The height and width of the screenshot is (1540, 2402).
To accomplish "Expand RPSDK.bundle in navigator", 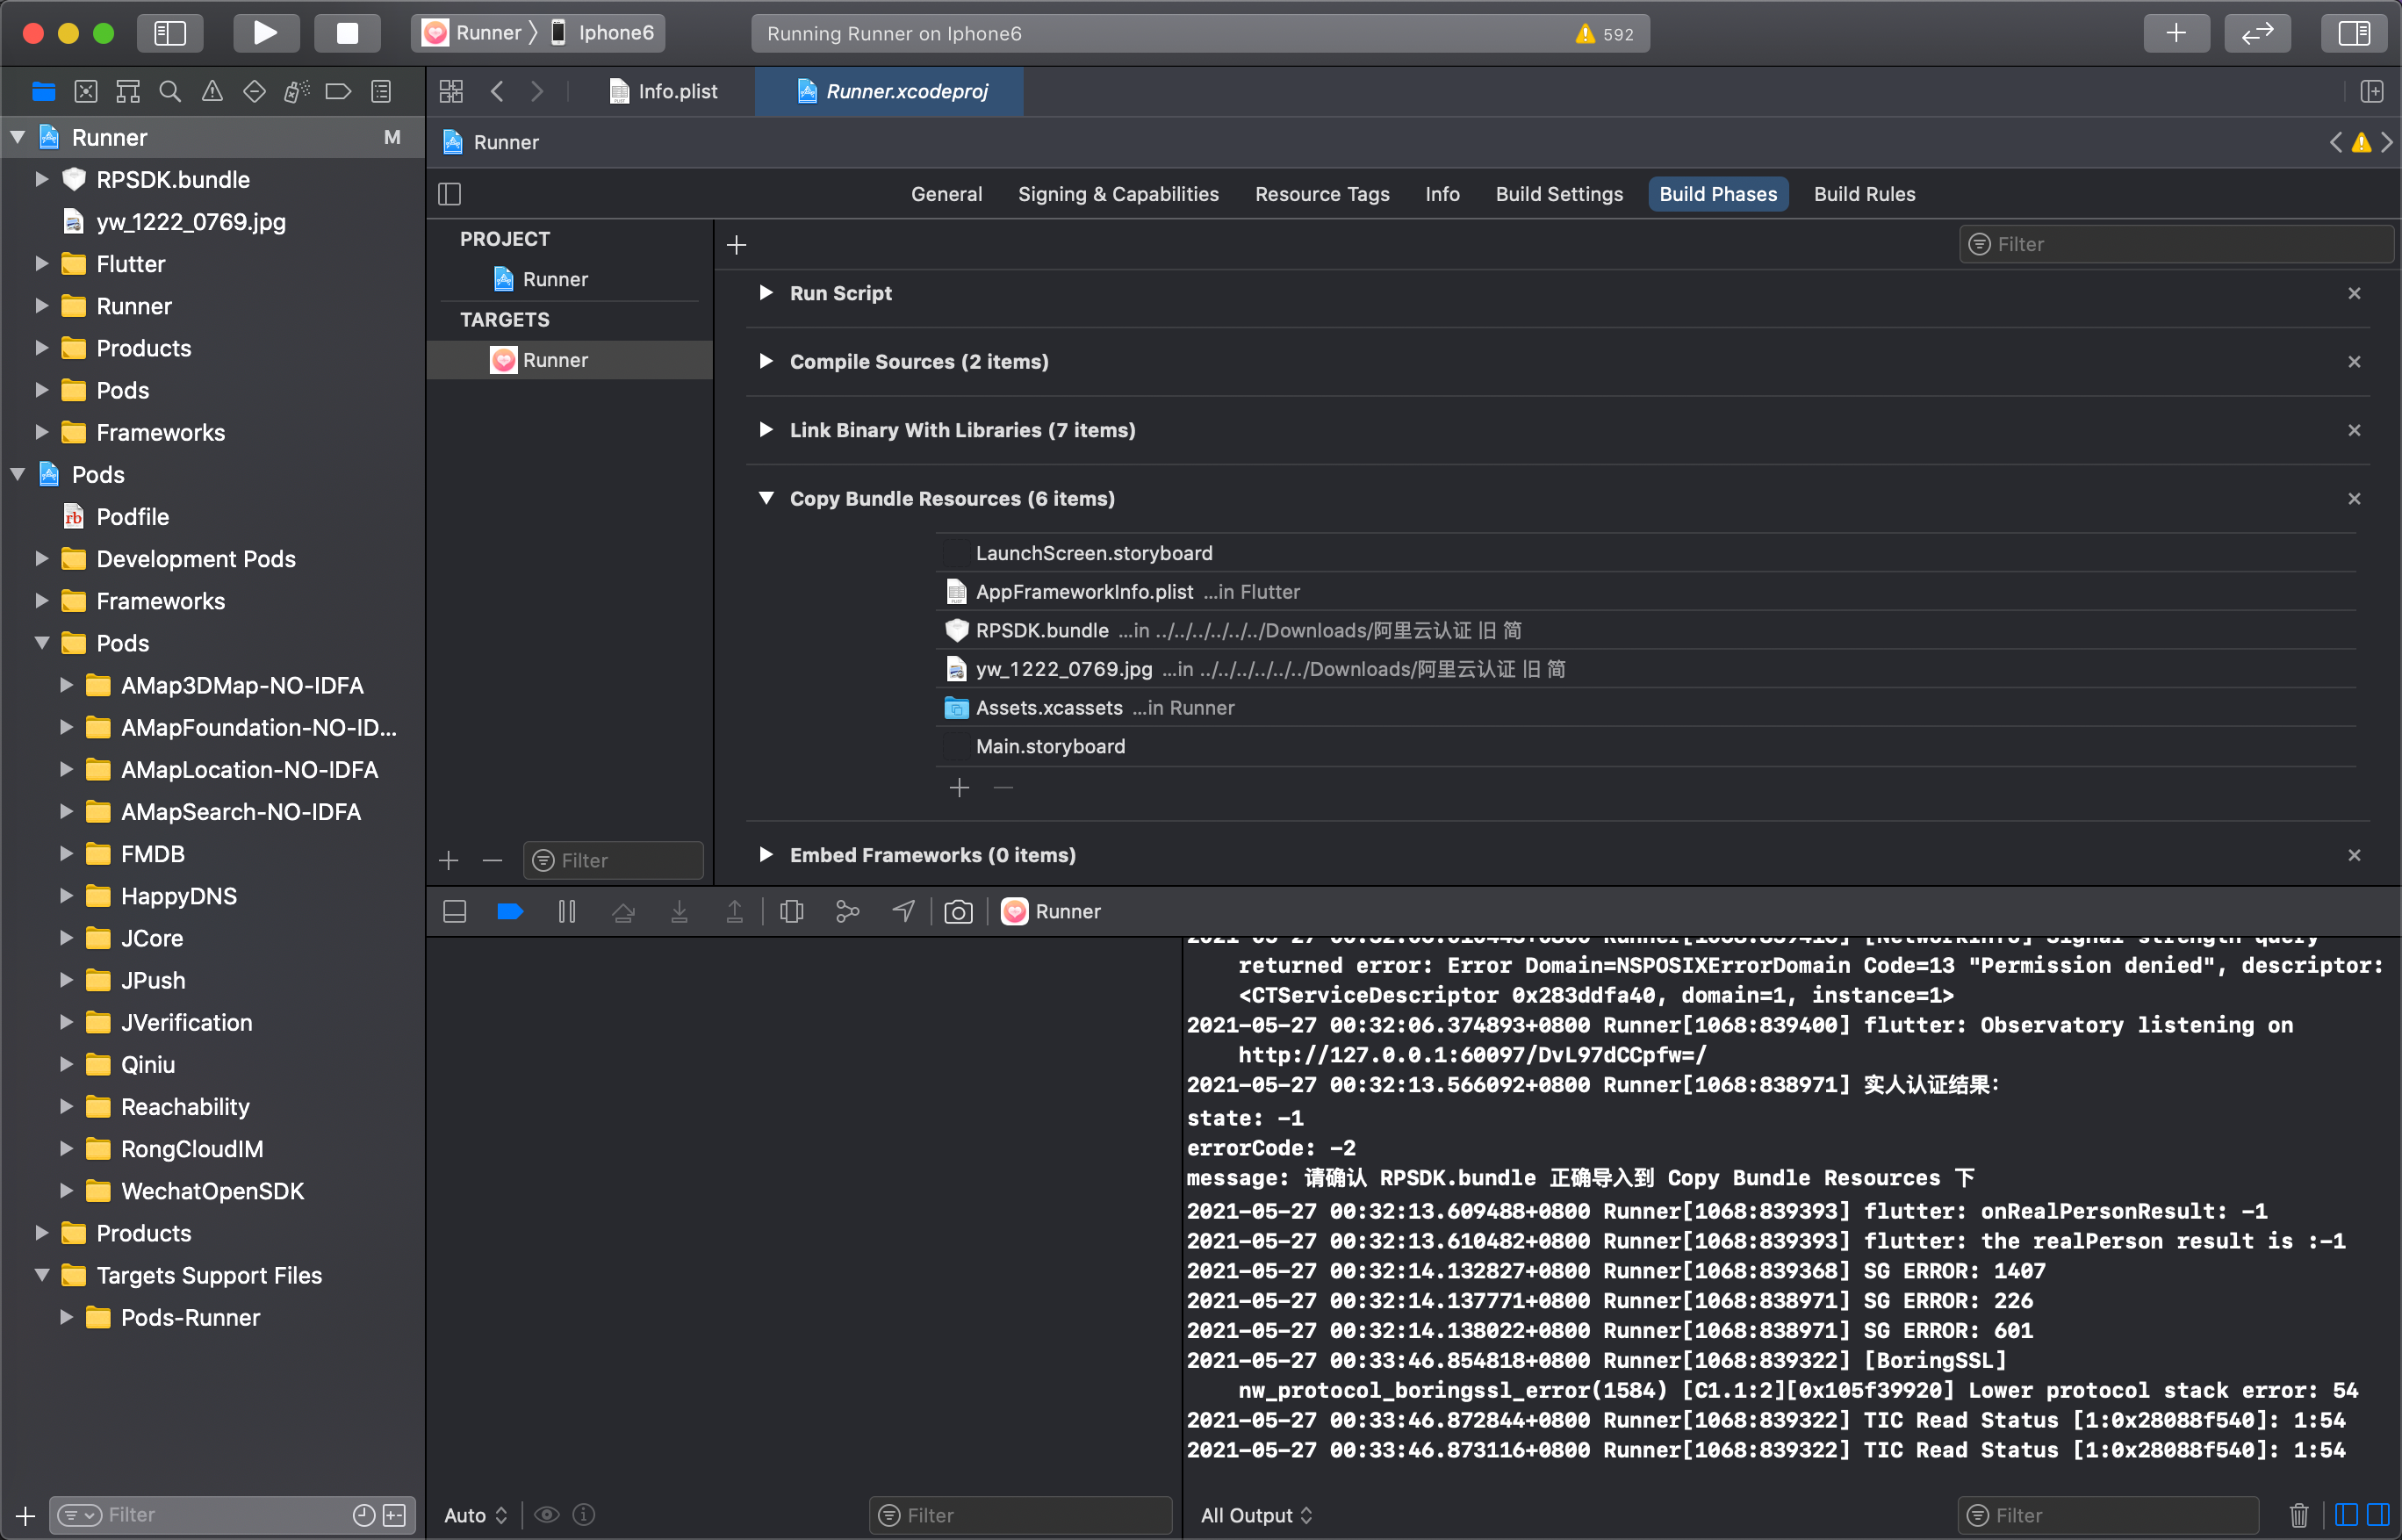I will tap(42, 180).
